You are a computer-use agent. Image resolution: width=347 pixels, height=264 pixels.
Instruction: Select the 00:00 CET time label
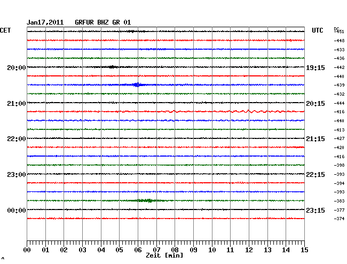click(17, 210)
